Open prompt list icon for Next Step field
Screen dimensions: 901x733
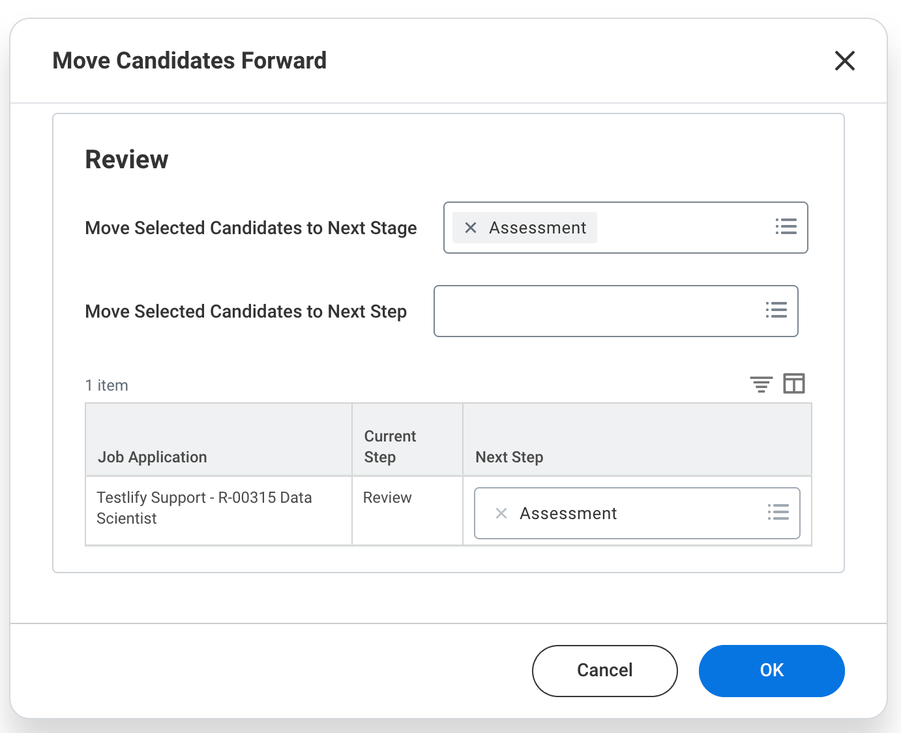(x=776, y=310)
